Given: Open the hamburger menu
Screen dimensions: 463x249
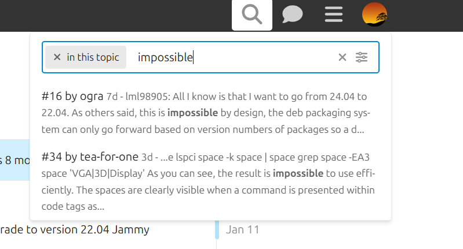Looking at the screenshot, I should click(334, 14).
